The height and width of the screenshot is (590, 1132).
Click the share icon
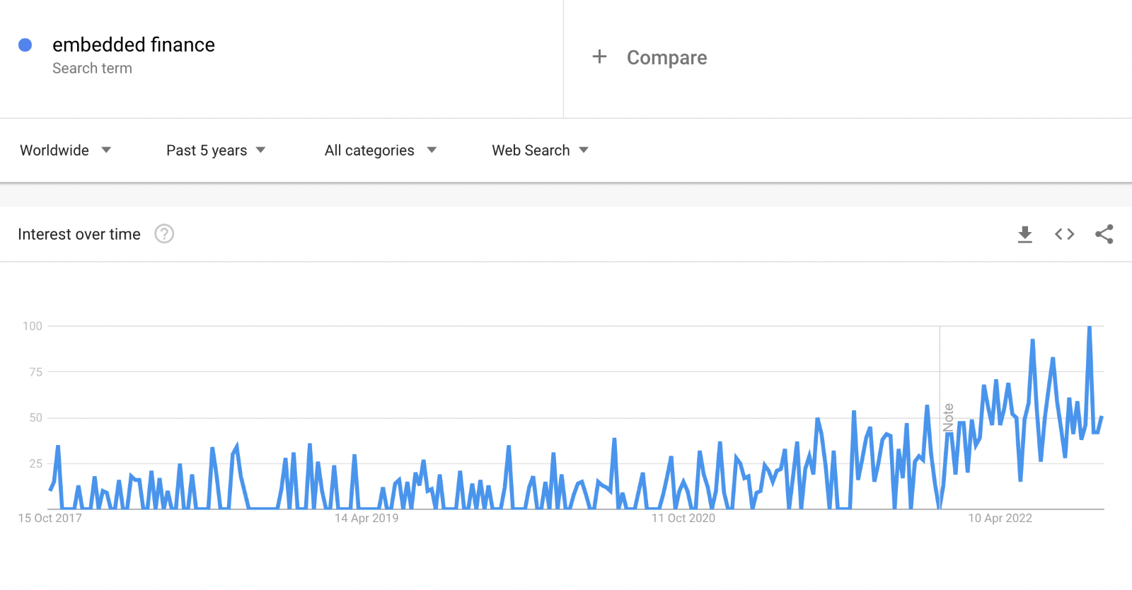pos(1104,234)
